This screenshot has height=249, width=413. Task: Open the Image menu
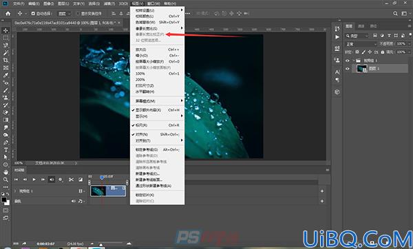[x=48, y=3]
